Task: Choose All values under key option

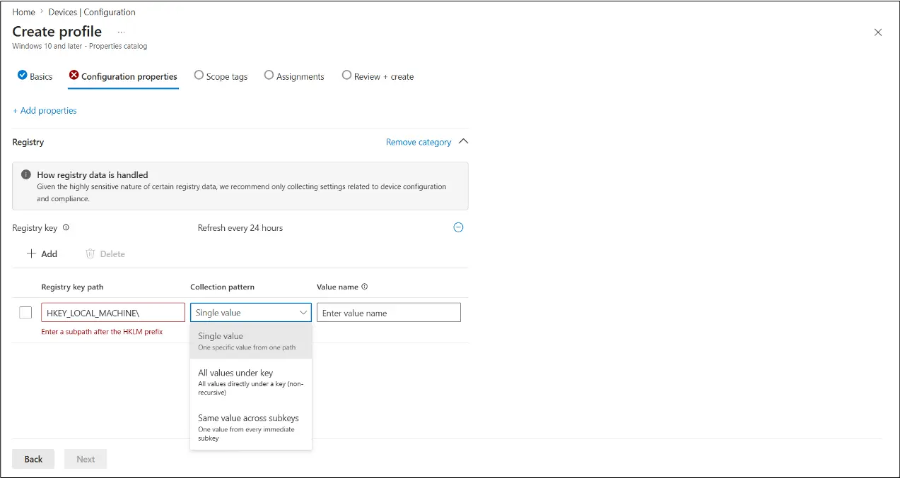Action: tap(251, 382)
